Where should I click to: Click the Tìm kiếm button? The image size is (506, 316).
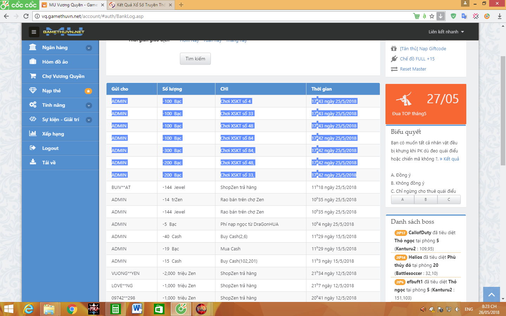[195, 59]
